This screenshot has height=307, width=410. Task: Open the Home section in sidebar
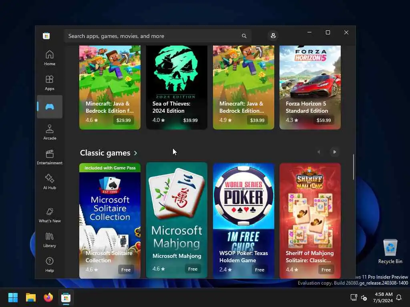click(x=49, y=58)
